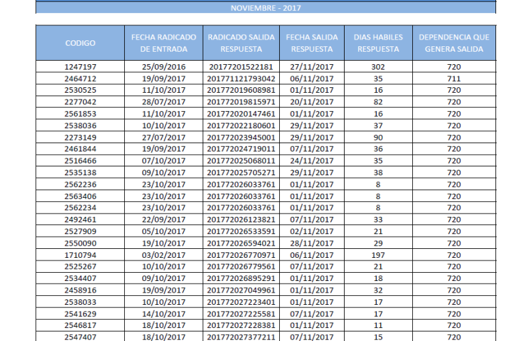505x341 pixels.
Task: Select codigo cell 2273149
Action: click(x=81, y=138)
